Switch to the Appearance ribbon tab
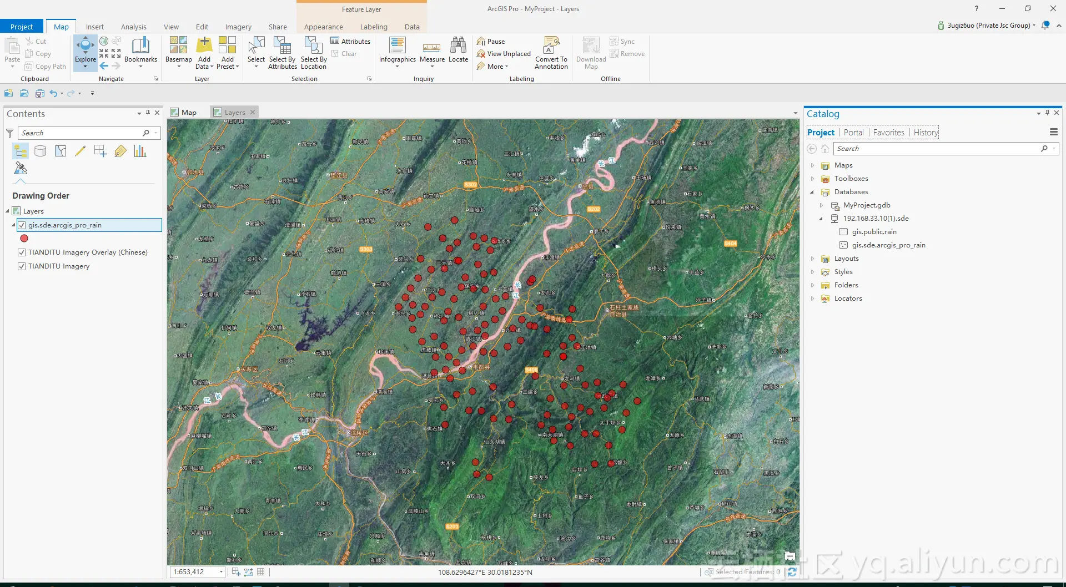Screen dimensions: 1066x587 pyautogui.click(x=323, y=26)
